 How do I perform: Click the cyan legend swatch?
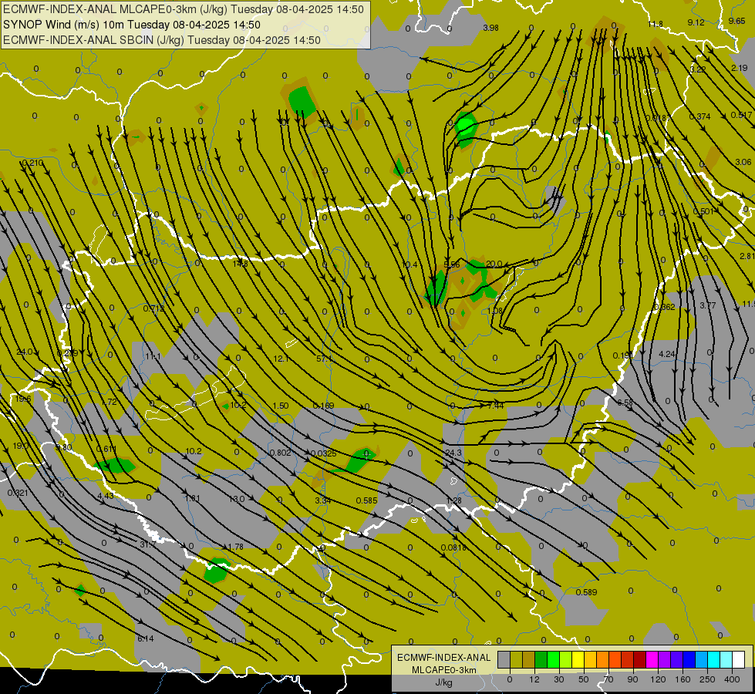pyautogui.click(x=715, y=660)
